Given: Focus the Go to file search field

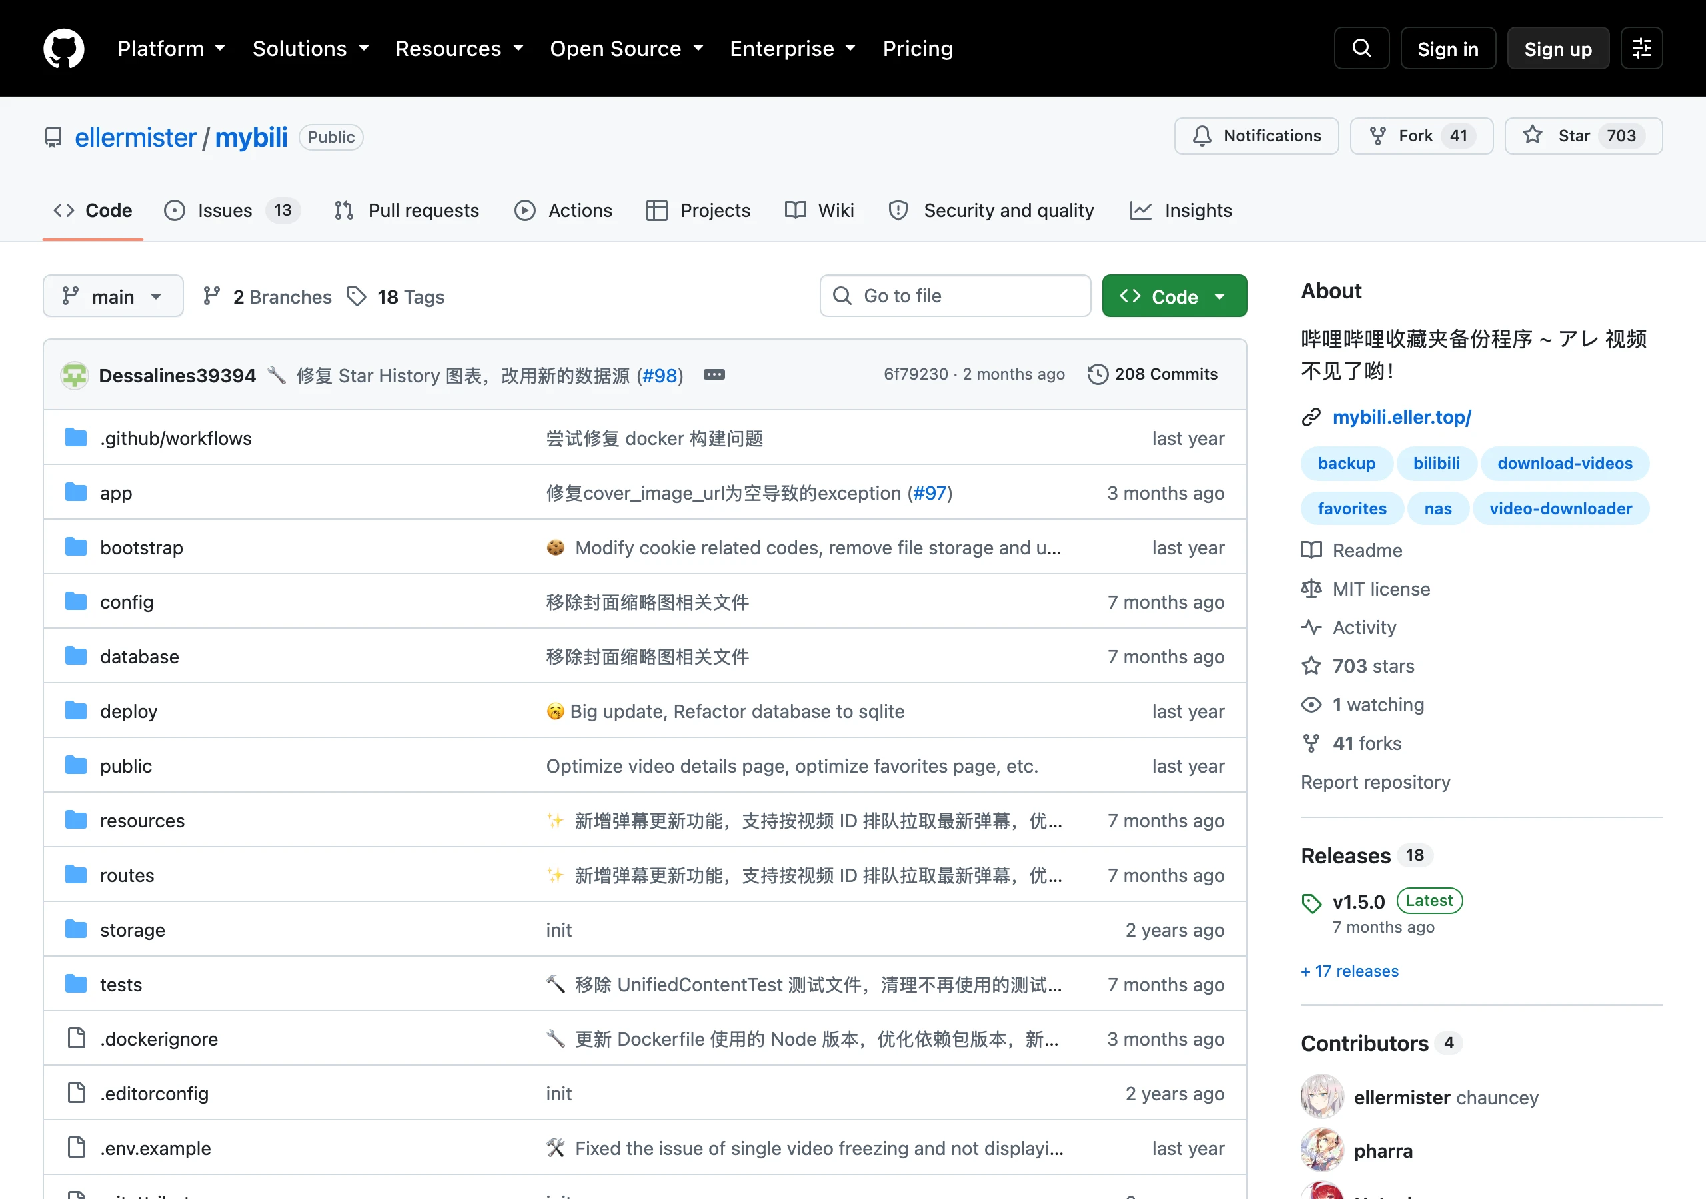Looking at the screenshot, I should pyautogui.click(x=955, y=296).
